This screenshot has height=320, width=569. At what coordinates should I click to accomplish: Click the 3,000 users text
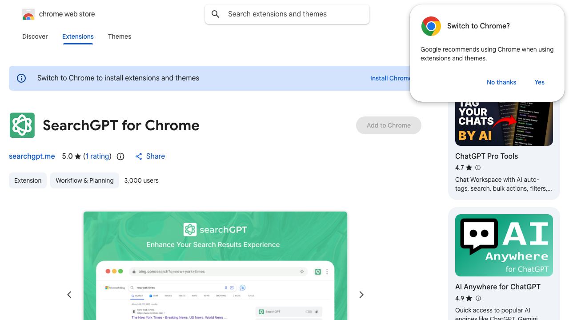pyautogui.click(x=141, y=180)
